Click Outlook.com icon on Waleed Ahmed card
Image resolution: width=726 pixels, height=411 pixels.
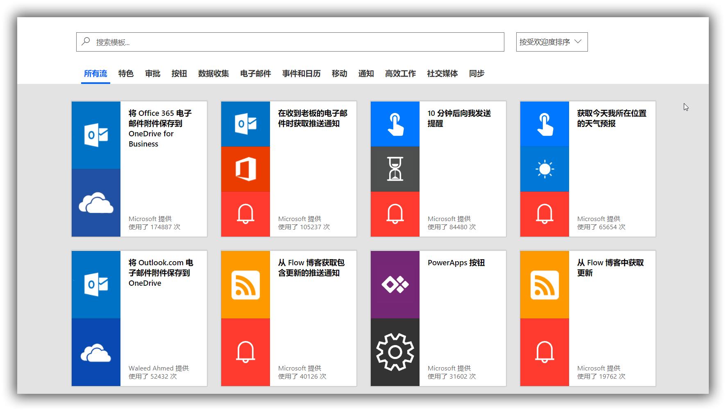point(96,284)
